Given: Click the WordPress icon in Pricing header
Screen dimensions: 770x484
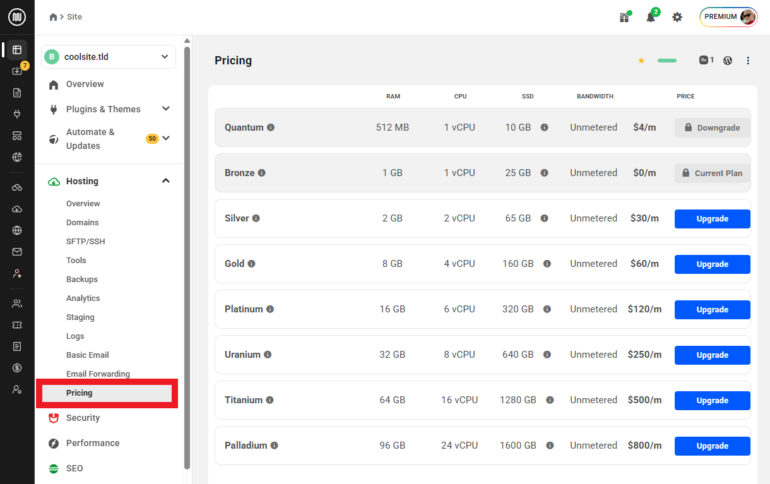Looking at the screenshot, I should click(728, 61).
